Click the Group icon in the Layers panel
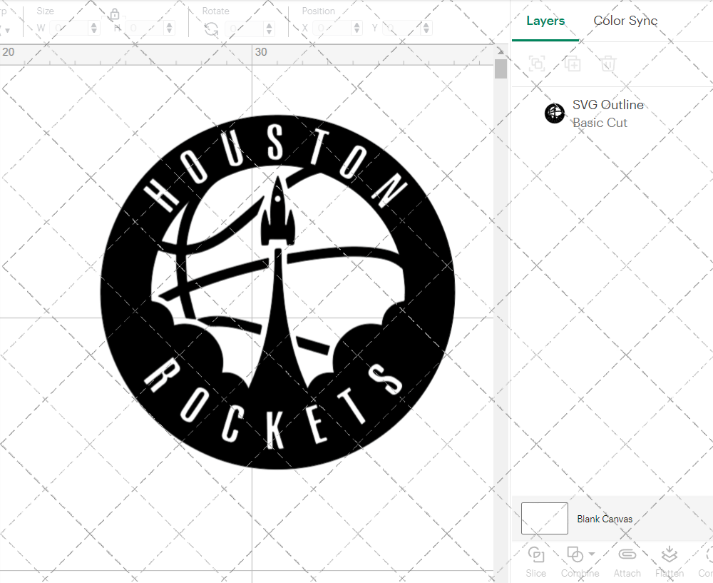 [x=536, y=64]
